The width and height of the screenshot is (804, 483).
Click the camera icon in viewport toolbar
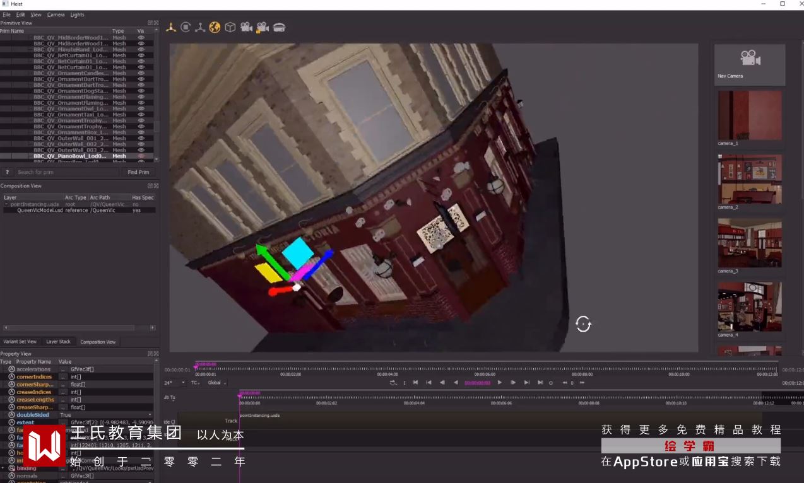point(246,27)
